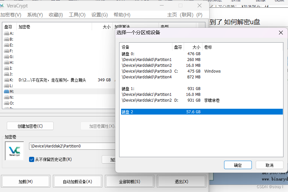Toggle never save history checkbox
This screenshot has height=192, width=288.
32,159
